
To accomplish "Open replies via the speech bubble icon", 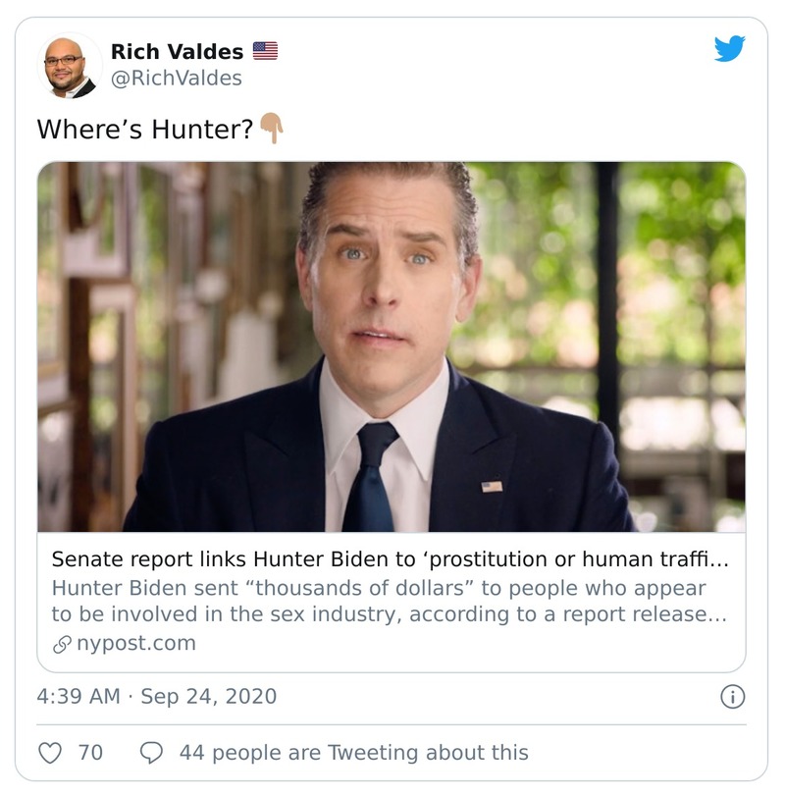I will tap(152, 749).
